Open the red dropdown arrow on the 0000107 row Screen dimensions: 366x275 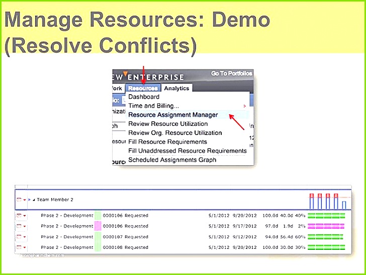[25, 237]
